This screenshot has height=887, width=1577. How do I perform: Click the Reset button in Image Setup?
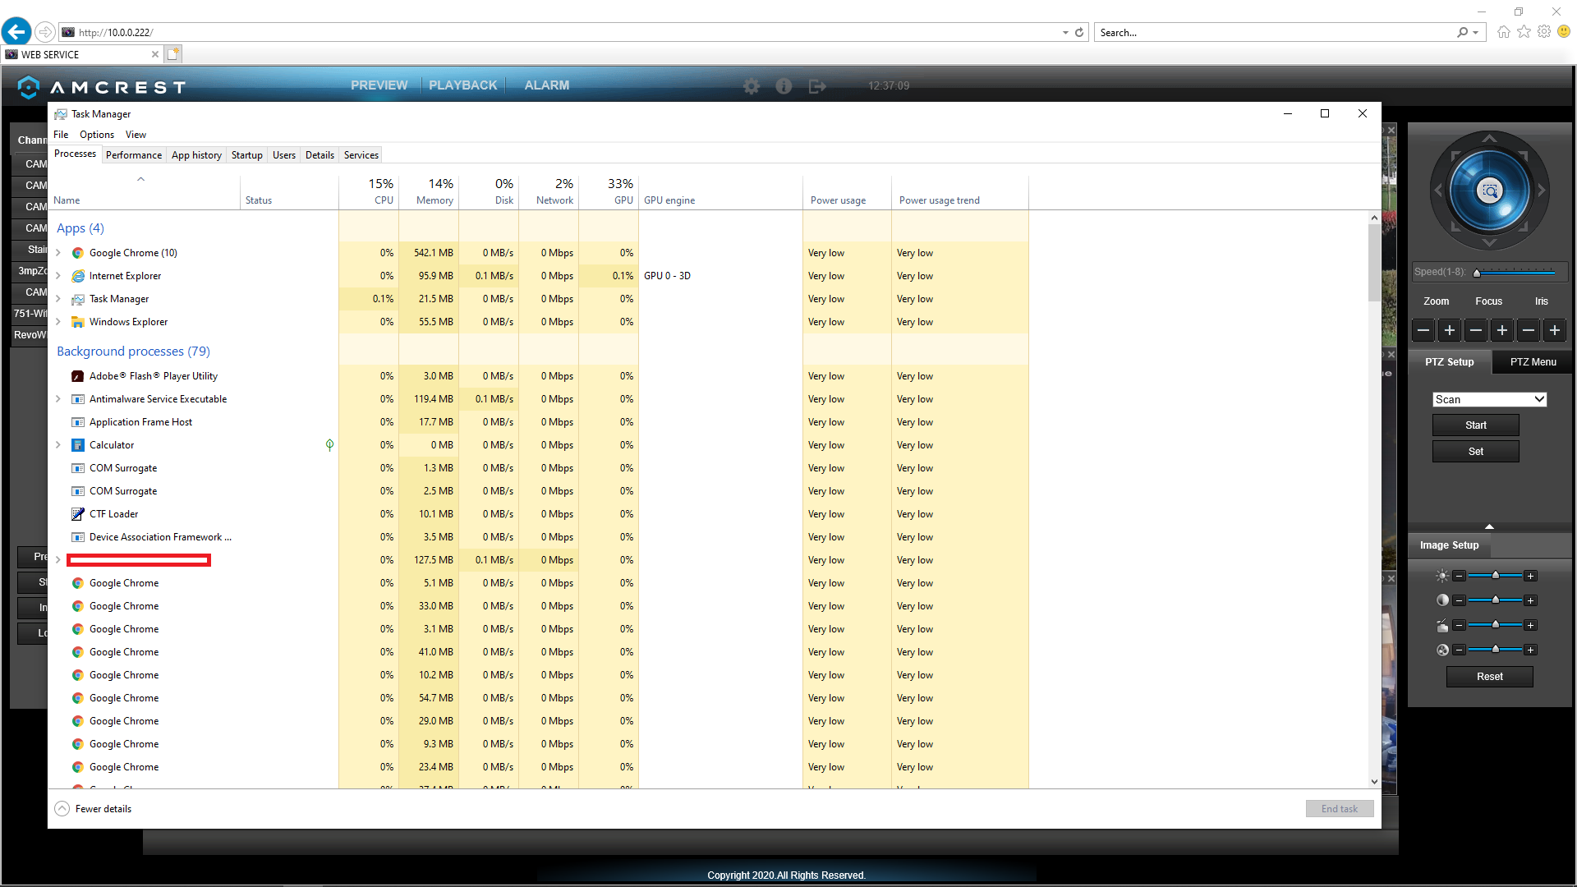coord(1489,677)
